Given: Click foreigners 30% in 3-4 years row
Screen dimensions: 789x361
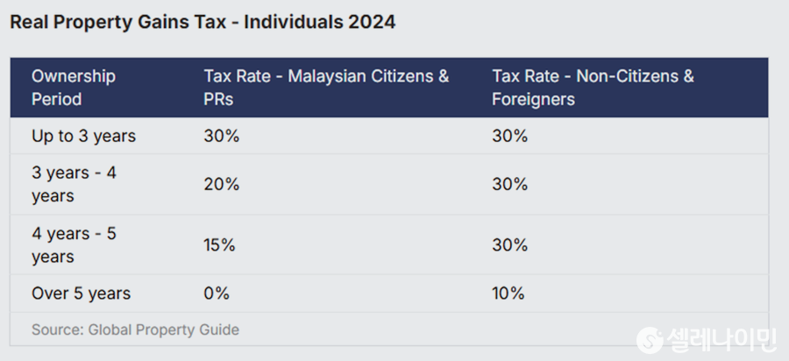Looking at the screenshot, I should pos(509,185).
